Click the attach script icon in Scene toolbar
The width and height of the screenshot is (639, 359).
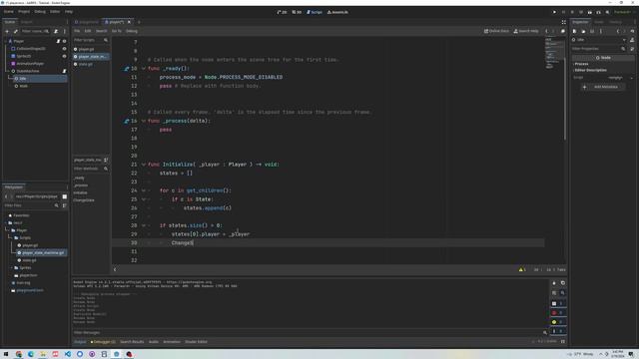[x=56, y=31]
